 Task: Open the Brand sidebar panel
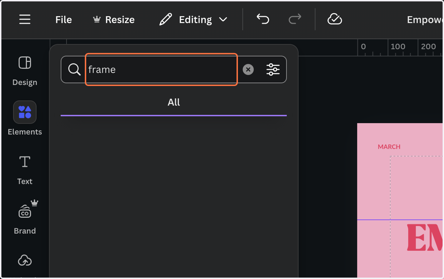click(x=25, y=218)
